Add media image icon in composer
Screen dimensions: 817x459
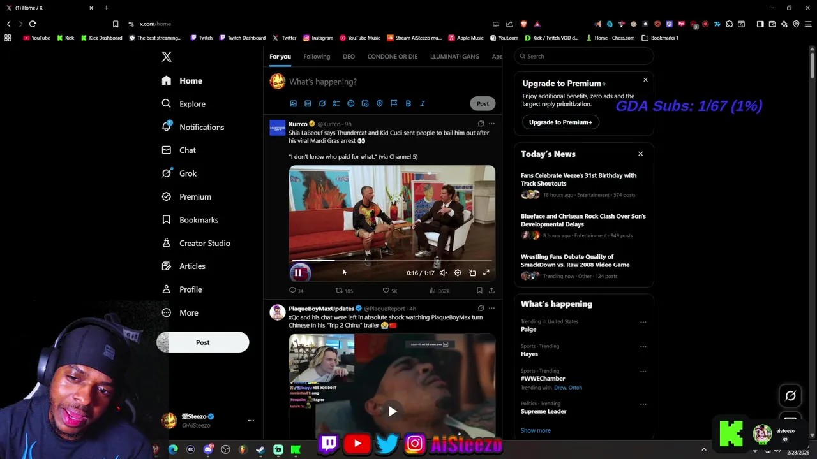point(294,103)
